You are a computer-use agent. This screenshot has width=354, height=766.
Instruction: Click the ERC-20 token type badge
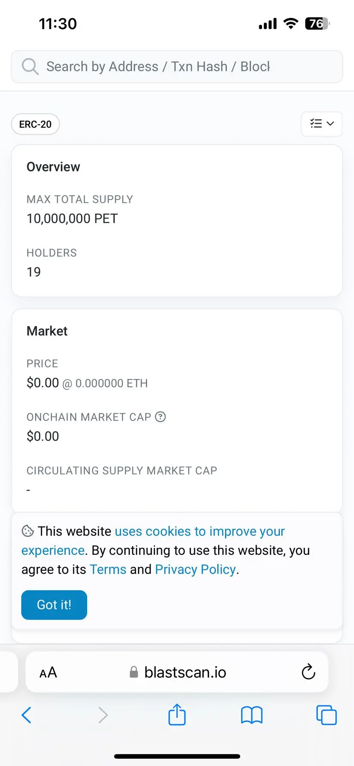(35, 124)
